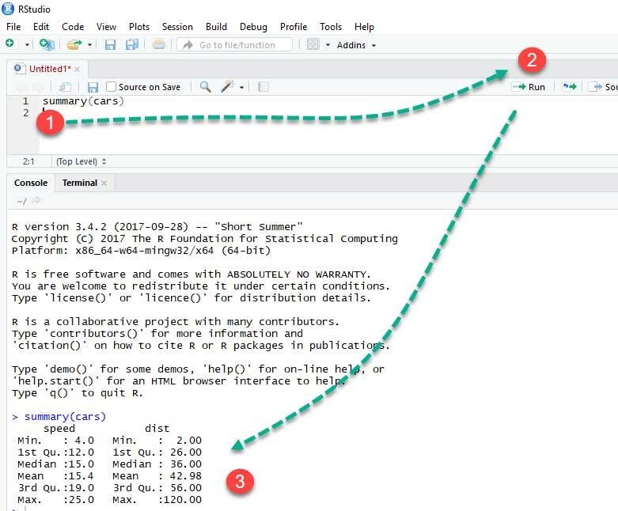Open the Code Tools dropdown arrow

point(241,88)
